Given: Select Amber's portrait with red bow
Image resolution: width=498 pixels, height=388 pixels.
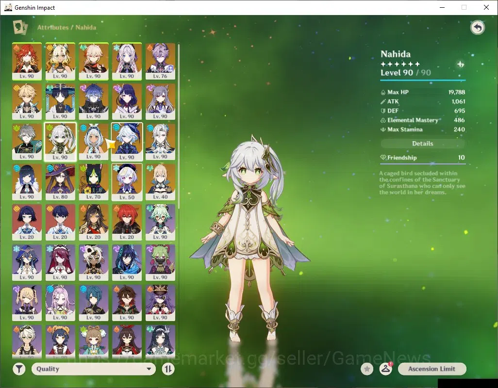Looking at the screenshot, I should (x=127, y=341).
